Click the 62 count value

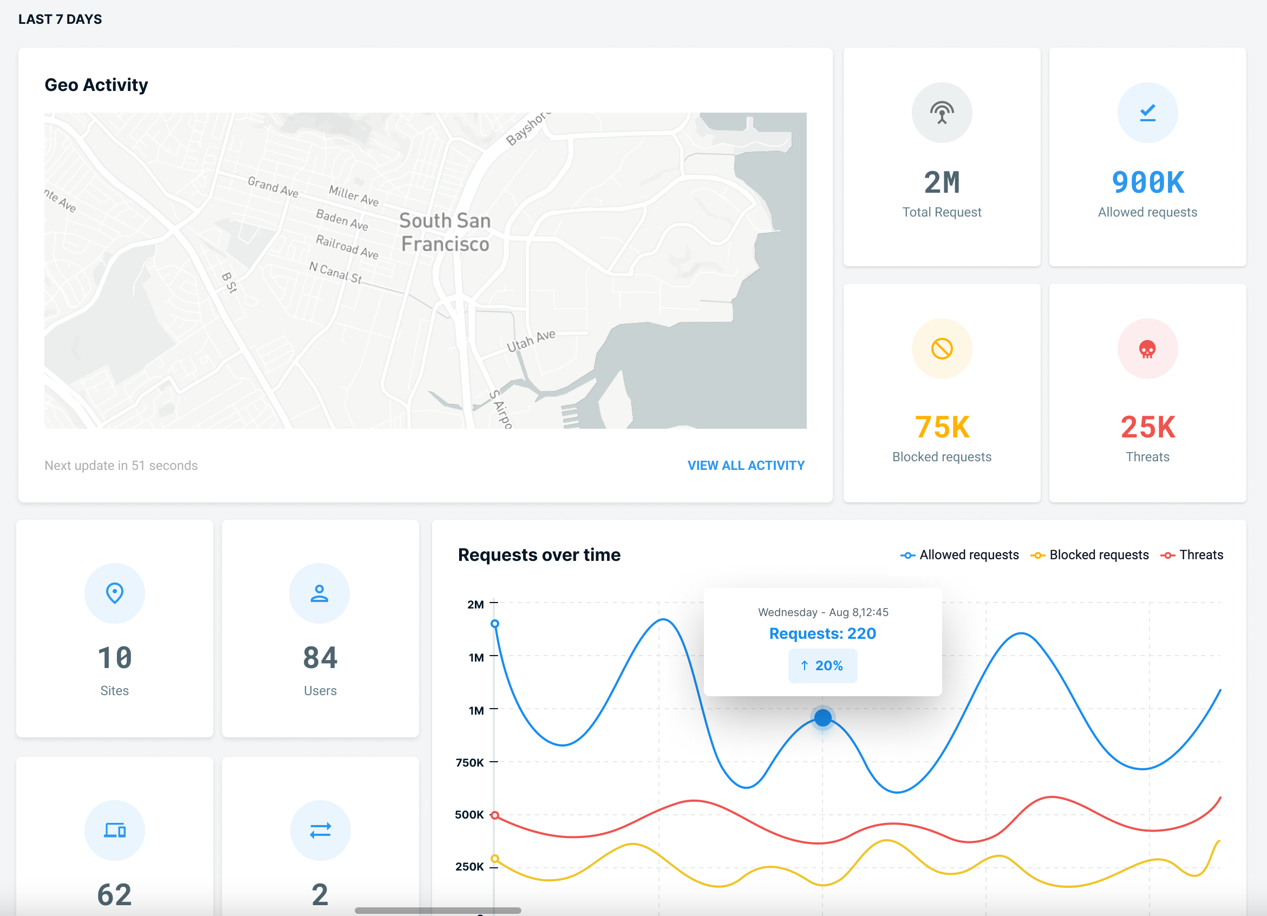coord(115,895)
